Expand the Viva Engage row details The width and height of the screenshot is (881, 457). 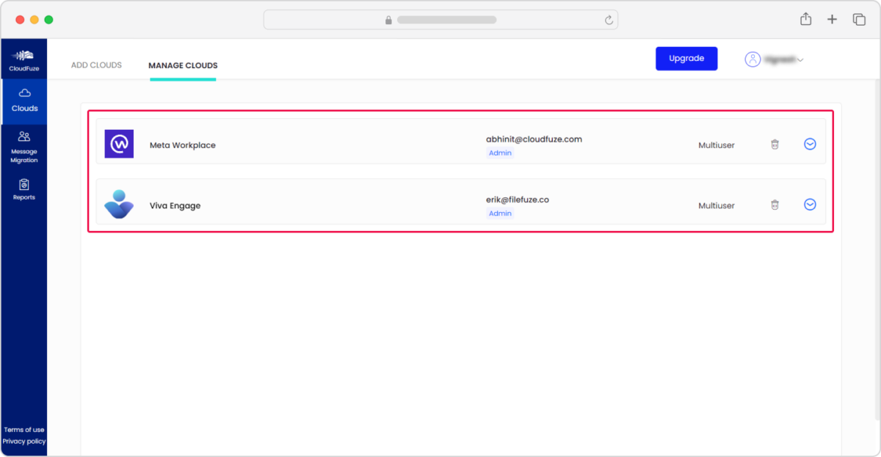[810, 205]
